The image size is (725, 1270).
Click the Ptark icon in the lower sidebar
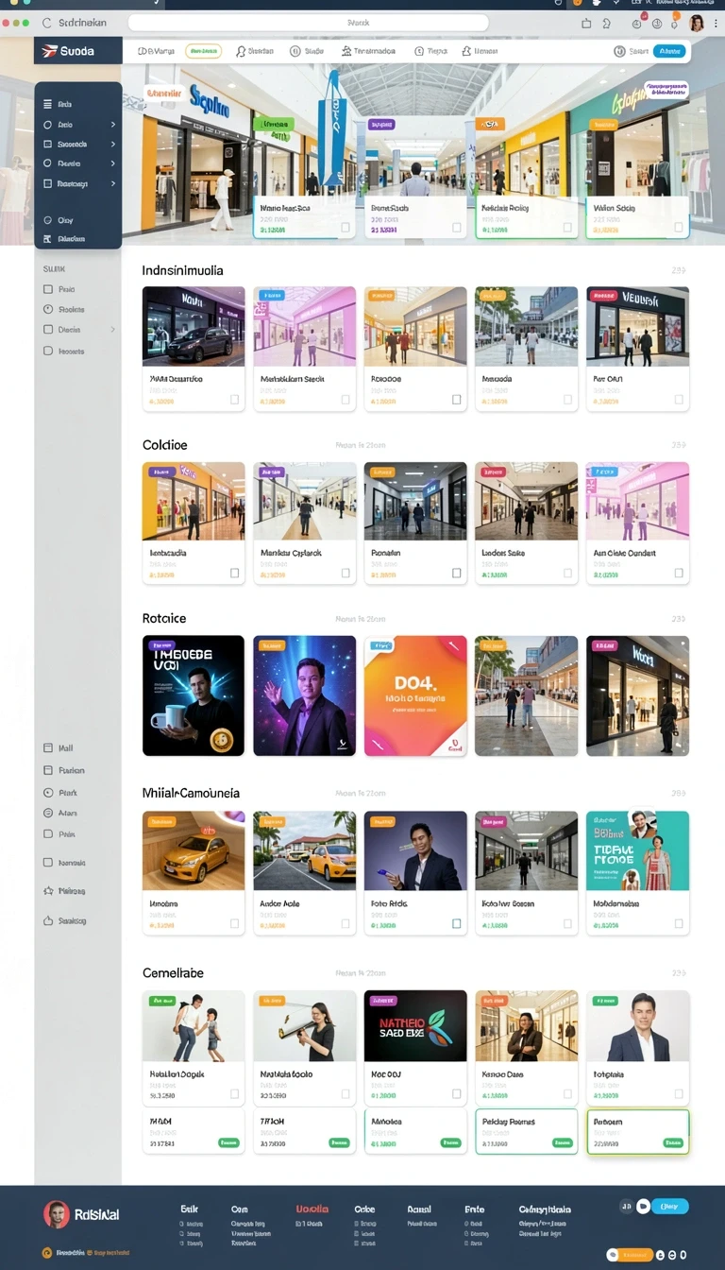pyautogui.click(x=48, y=793)
